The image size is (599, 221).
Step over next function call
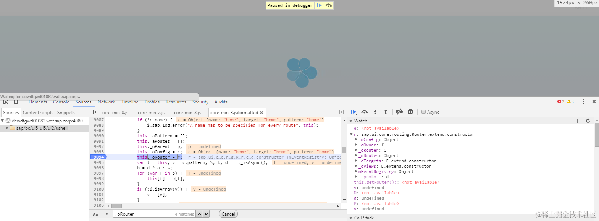365,112
